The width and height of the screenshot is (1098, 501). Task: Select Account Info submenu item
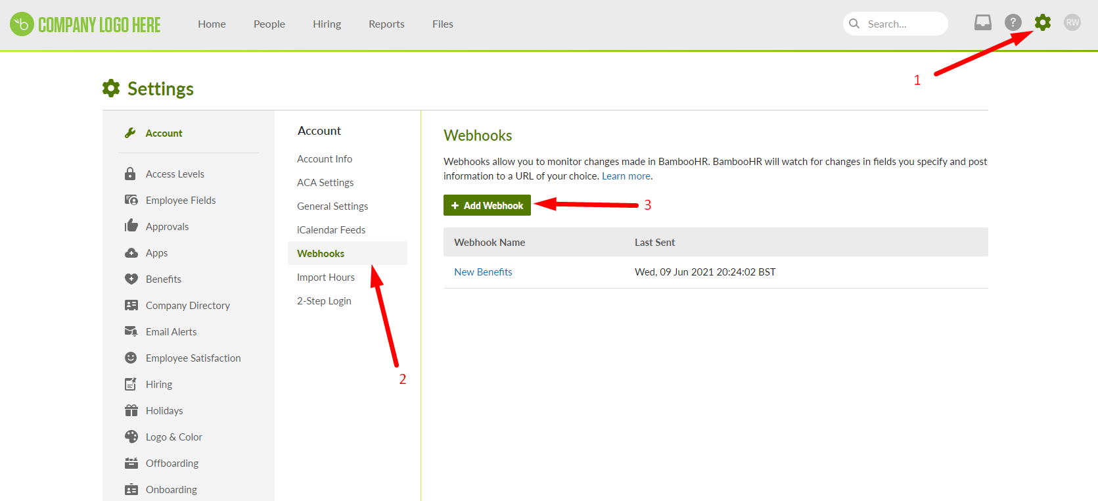(325, 158)
